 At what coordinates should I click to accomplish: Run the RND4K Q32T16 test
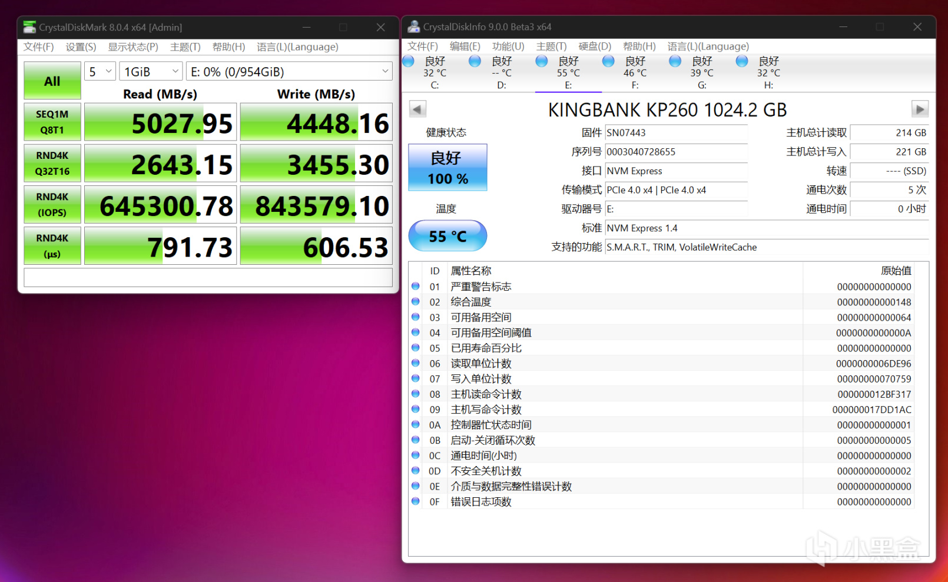pyautogui.click(x=52, y=163)
